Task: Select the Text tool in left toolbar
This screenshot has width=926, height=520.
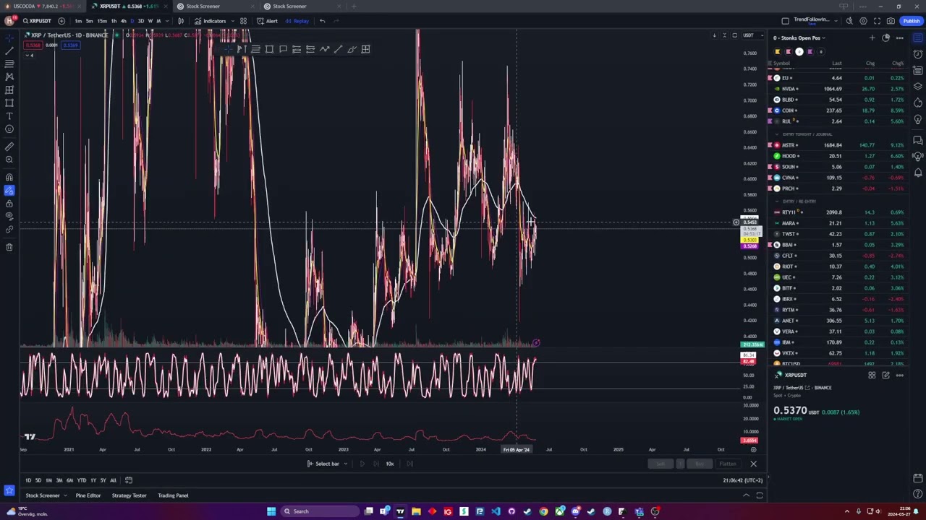Action: [x=9, y=116]
